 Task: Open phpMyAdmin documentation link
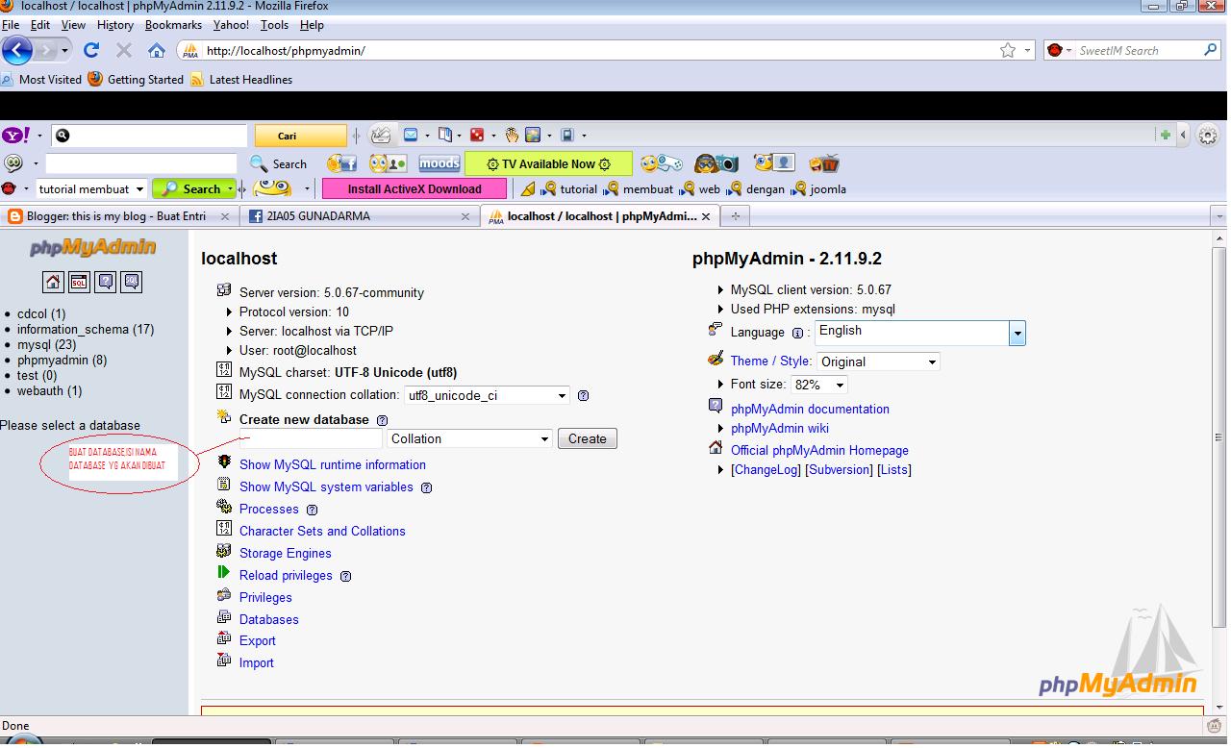(810, 409)
